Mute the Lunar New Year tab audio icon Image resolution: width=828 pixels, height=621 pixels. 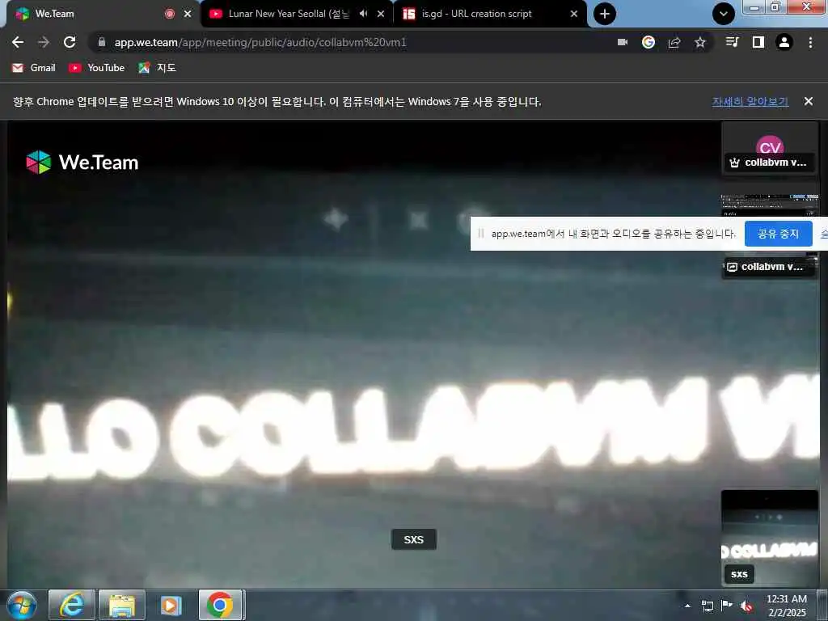pyautogui.click(x=363, y=14)
